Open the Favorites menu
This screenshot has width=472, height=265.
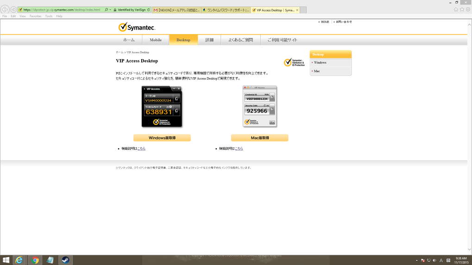[x=35, y=16]
